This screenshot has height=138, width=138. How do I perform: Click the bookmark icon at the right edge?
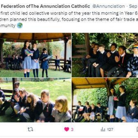coord(137,129)
